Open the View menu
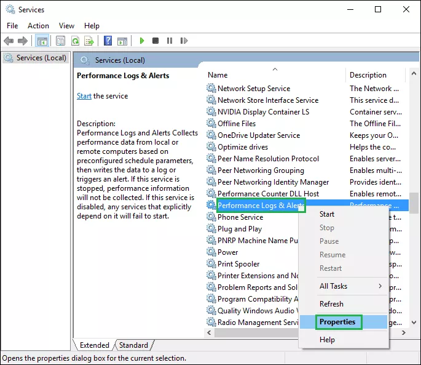 coord(66,26)
